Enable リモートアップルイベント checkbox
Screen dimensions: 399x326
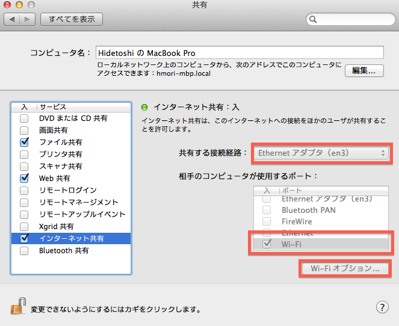coord(24,214)
